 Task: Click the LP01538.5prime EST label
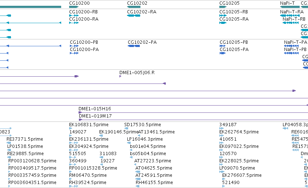25,146
